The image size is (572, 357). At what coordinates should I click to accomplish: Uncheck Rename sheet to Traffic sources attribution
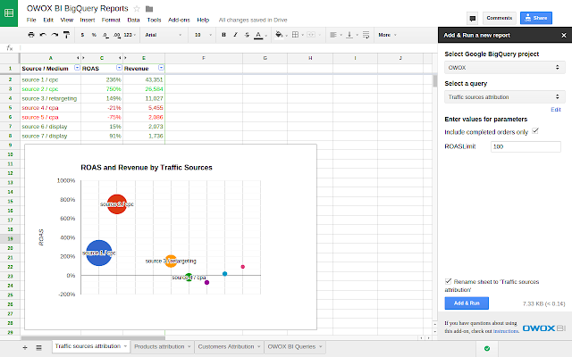(448, 281)
